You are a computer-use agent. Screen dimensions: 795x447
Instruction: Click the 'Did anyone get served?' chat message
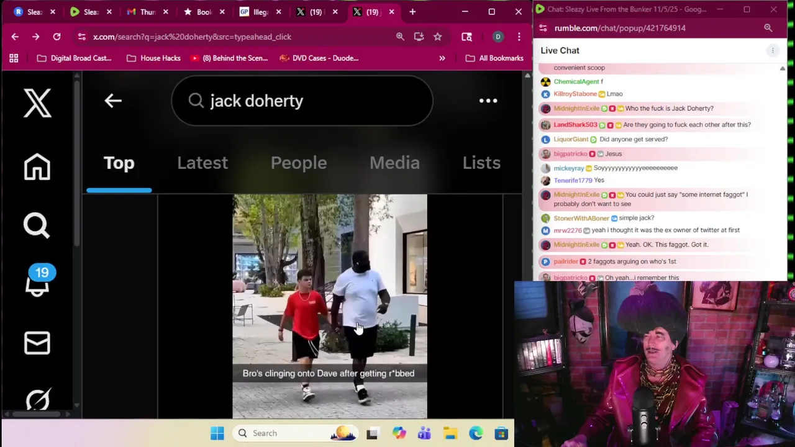coord(634,139)
